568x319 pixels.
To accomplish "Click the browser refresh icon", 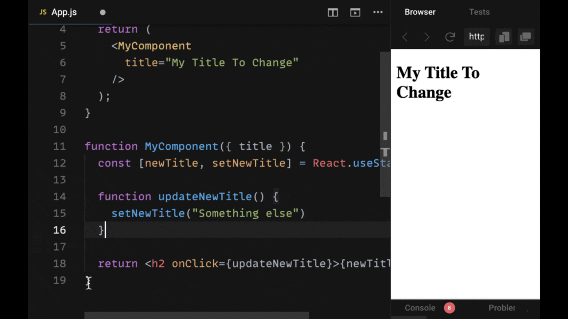I will point(449,37).
